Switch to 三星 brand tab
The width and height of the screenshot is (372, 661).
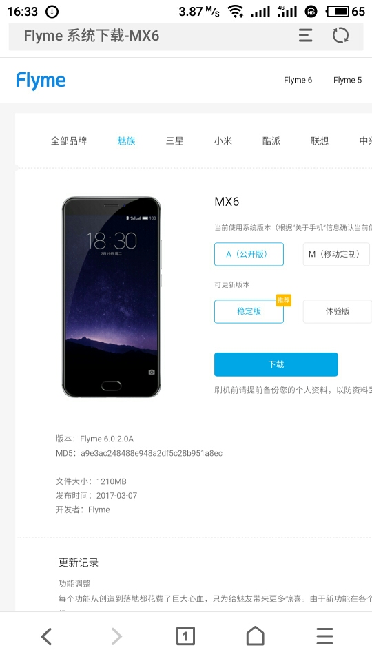[174, 140]
